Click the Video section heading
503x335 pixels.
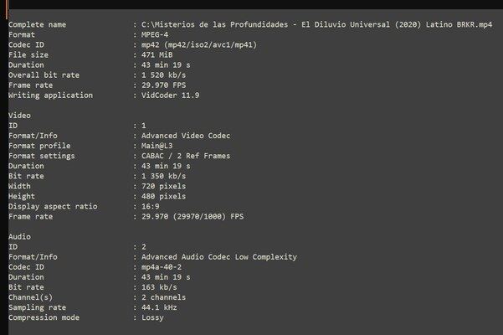pos(20,115)
